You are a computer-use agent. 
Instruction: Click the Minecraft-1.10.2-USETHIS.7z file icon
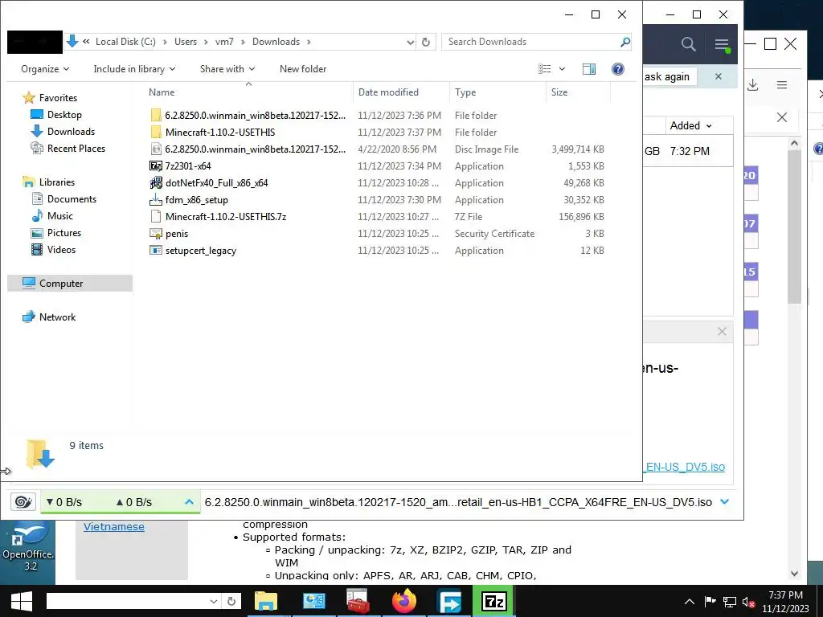pyautogui.click(x=156, y=217)
